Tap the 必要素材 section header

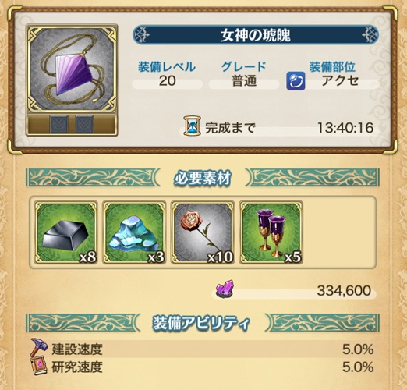click(x=203, y=178)
